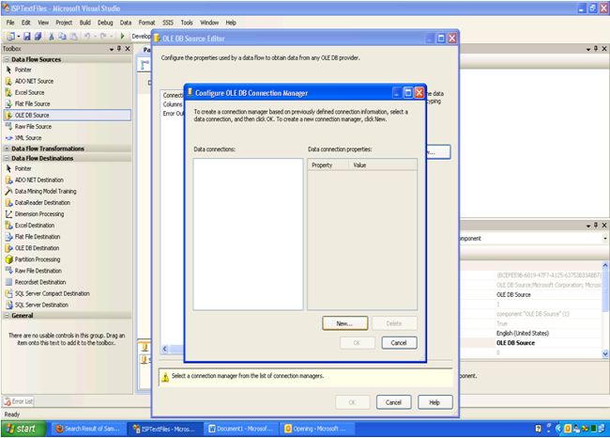Open the Debug menu
Screen dimensions: 610x438
click(x=105, y=23)
